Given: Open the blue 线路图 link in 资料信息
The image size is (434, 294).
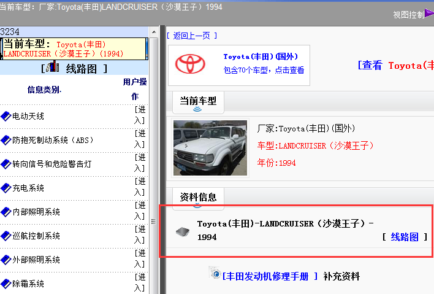Looking at the screenshot, I should click(405, 237).
